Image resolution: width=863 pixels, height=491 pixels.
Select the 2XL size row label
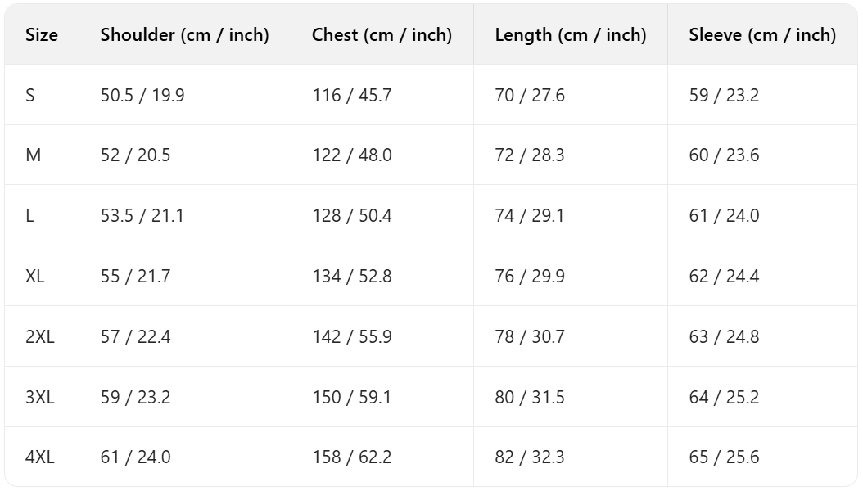(x=39, y=337)
